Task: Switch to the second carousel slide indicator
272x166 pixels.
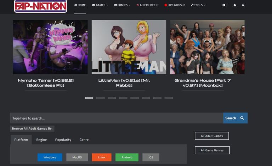Action: (x=100, y=98)
